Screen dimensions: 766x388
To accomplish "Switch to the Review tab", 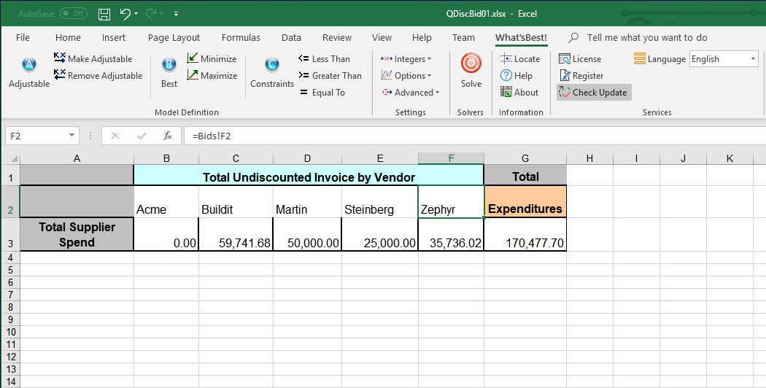I will tap(336, 38).
